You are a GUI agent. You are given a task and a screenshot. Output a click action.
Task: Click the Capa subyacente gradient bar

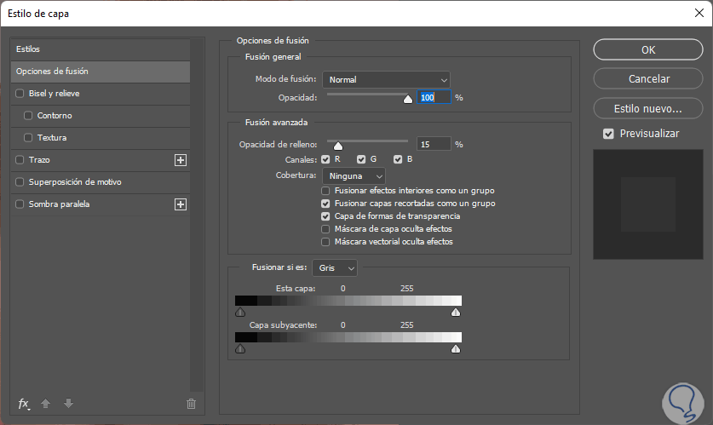tap(348, 337)
